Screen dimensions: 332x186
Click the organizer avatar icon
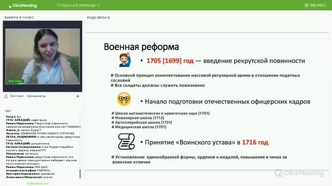pyautogui.click(x=6, y=96)
